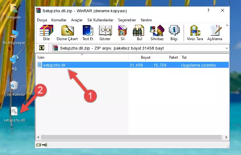
Task: Click the up one level folder button
Action: pos(42,48)
